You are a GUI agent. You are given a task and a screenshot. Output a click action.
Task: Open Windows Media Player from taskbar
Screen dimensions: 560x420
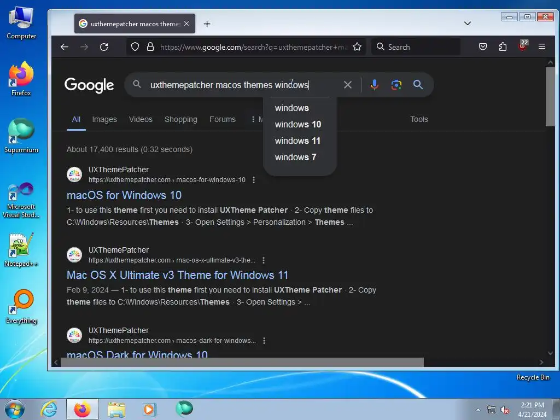click(149, 409)
